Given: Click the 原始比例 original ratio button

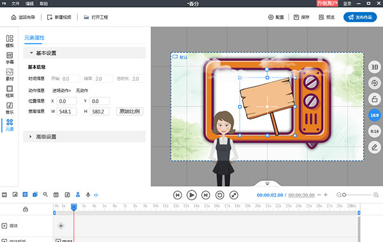Looking at the screenshot, I should pos(130,111).
